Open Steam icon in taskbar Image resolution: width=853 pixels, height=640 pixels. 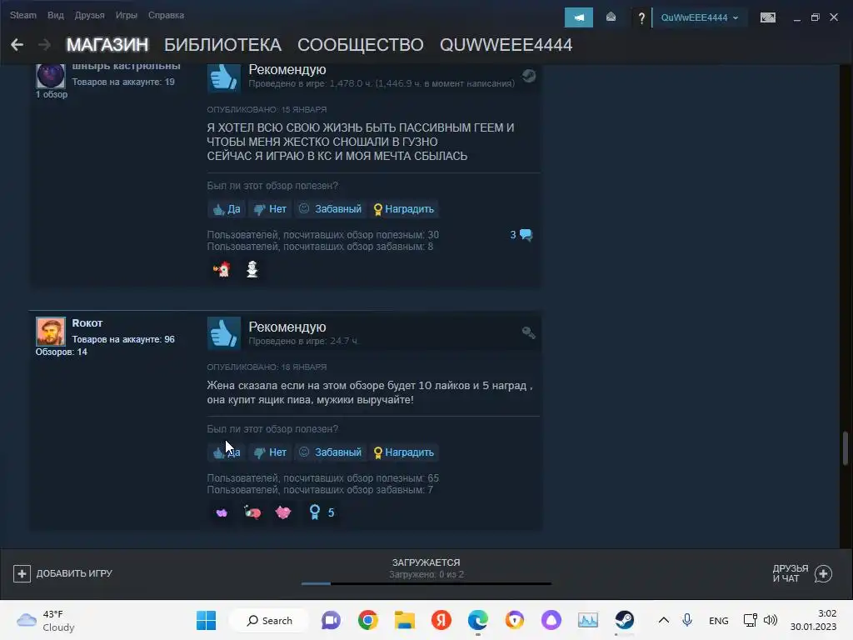pyautogui.click(x=625, y=620)
